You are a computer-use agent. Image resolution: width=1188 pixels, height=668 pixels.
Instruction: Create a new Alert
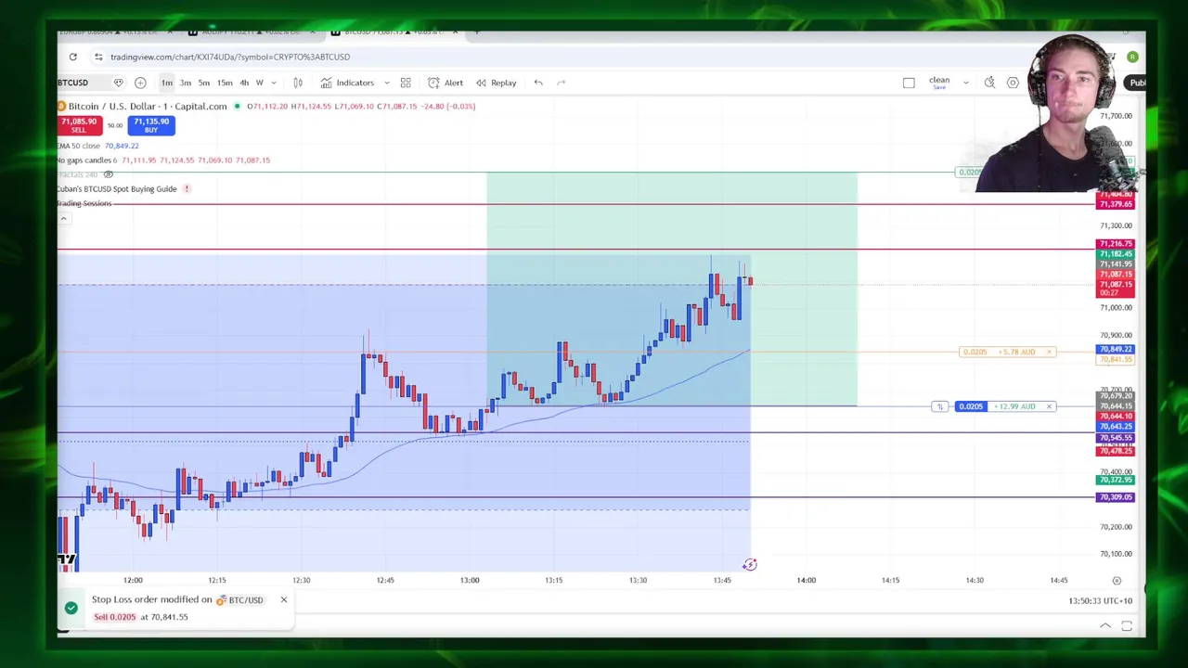tap(445, 83)
